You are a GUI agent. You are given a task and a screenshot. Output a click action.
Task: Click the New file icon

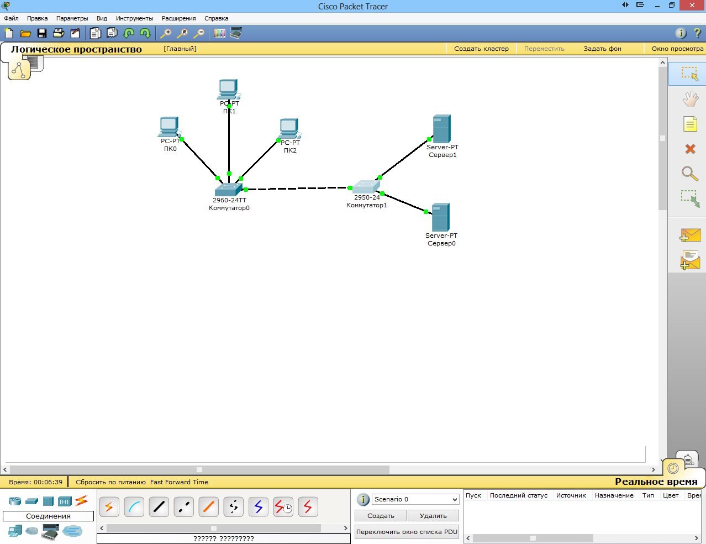[9, 33]
